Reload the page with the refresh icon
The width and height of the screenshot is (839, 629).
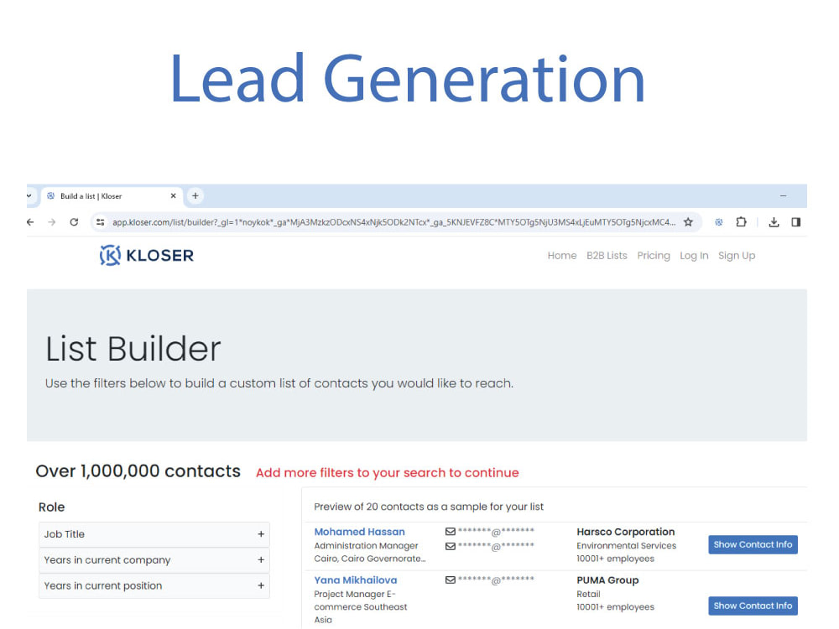click(74, 222)
